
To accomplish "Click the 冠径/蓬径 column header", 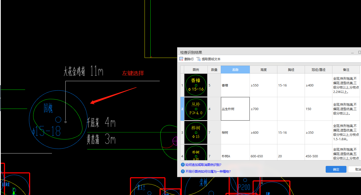I will (x=318, y=70).
